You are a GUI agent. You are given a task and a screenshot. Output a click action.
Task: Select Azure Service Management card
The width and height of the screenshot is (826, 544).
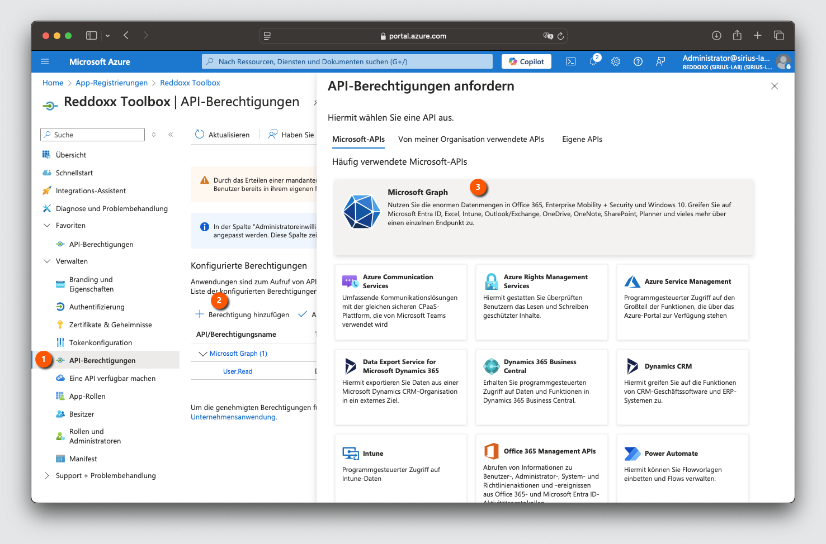tap(683, 302)
